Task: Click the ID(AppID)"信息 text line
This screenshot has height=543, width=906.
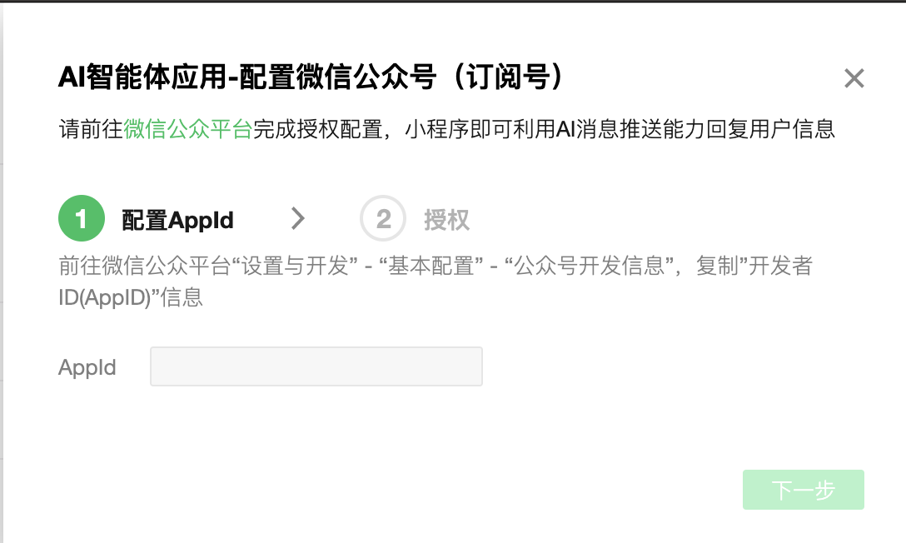Action: tap(131, 297)
